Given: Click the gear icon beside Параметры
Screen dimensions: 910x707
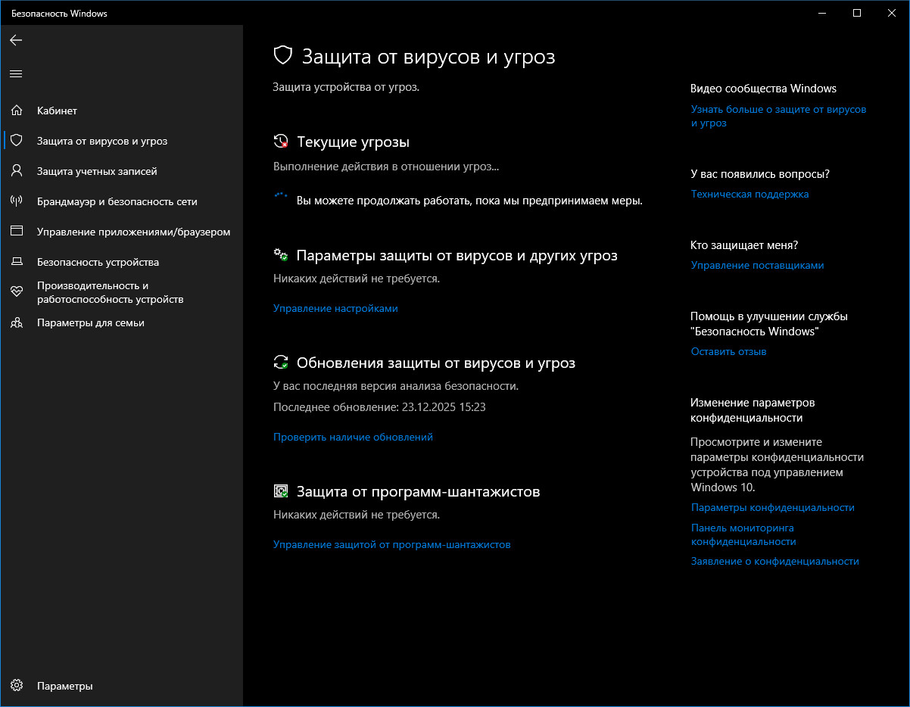Looking at the screenshot, I should (17, 686).
